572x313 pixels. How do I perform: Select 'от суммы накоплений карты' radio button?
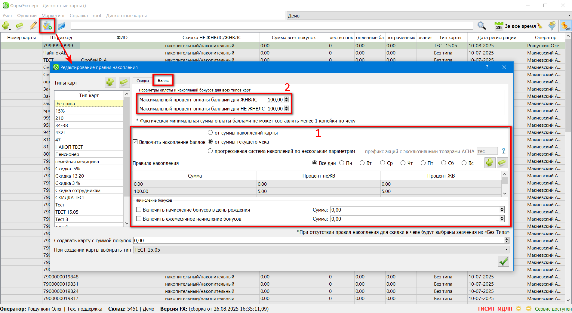(x=210, y=133)
